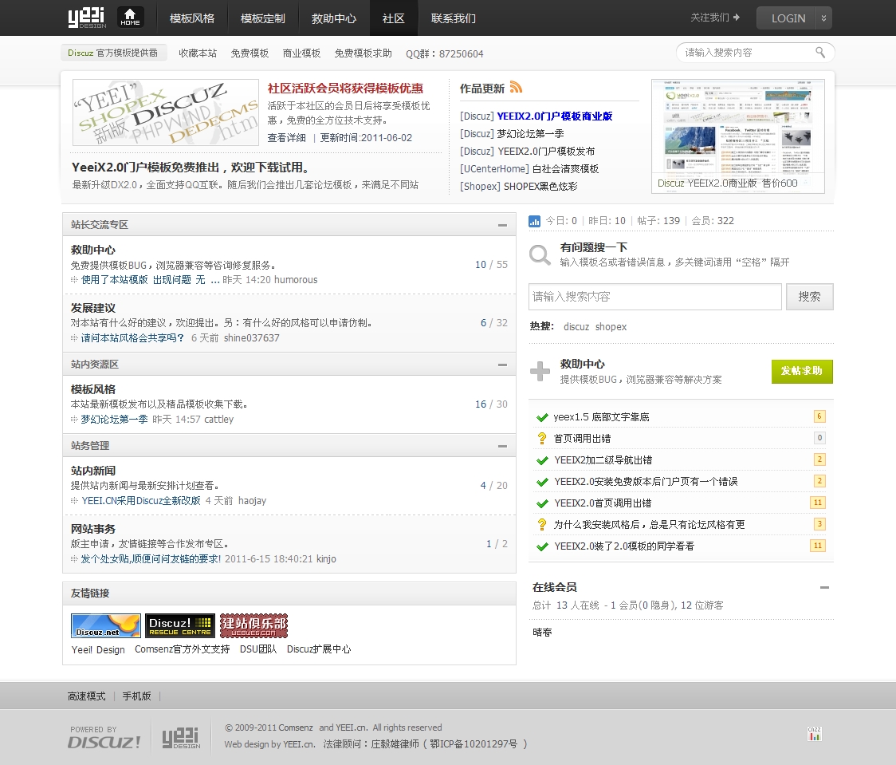Click the top search input field

click(745, 53)
